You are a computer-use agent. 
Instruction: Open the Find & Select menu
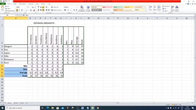177,9
